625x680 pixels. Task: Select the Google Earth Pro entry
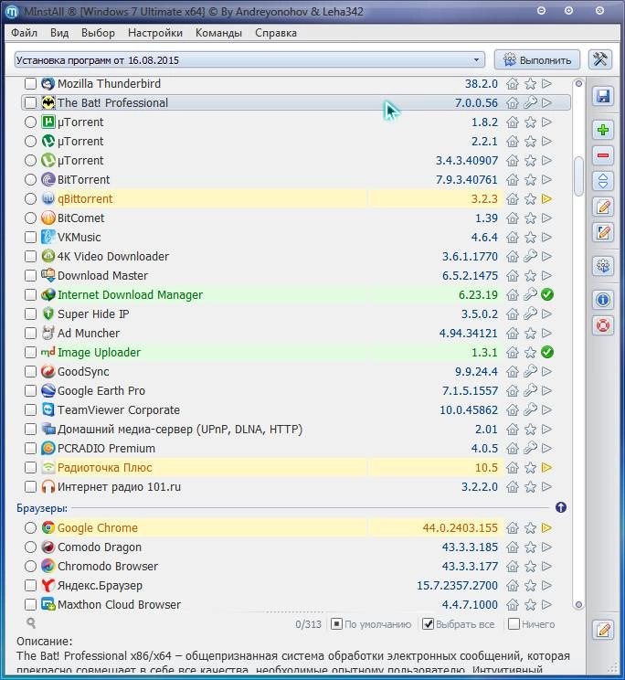point(296,391)
